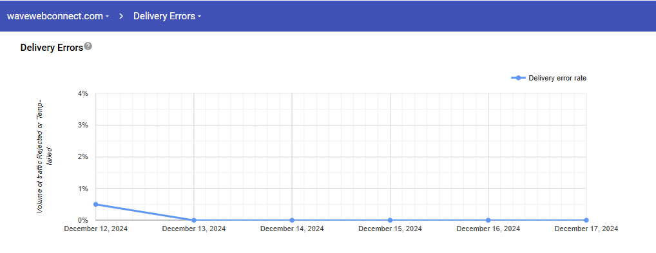Click the December 14, 2024 axis label
Viewport: 656px width, 253px height.
(x=292, y=229)
